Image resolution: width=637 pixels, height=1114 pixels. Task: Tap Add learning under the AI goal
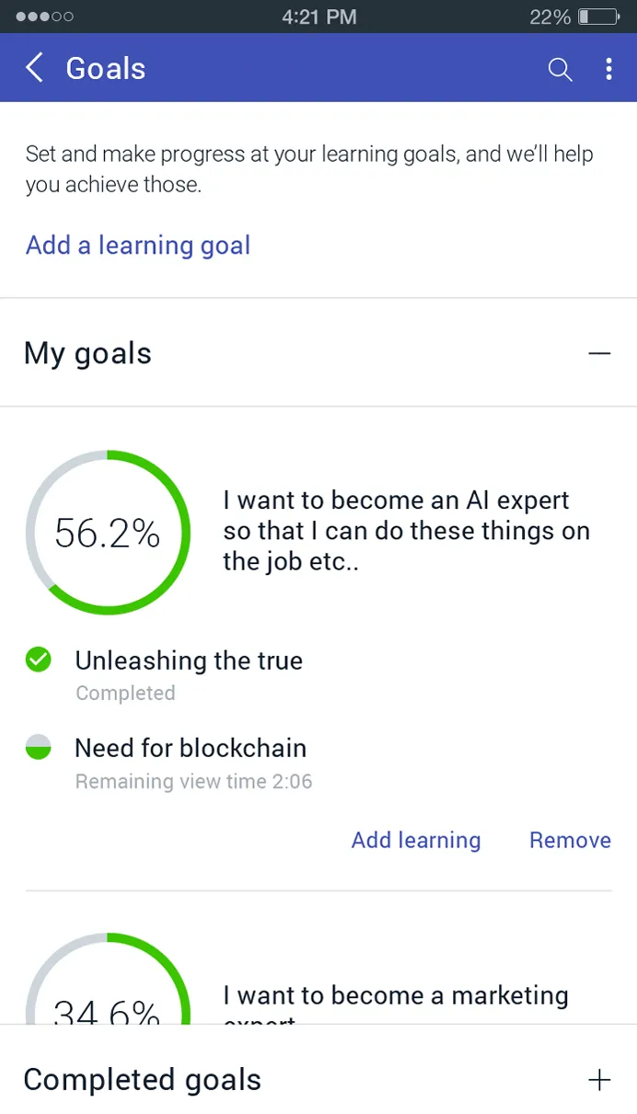(416, 840)
